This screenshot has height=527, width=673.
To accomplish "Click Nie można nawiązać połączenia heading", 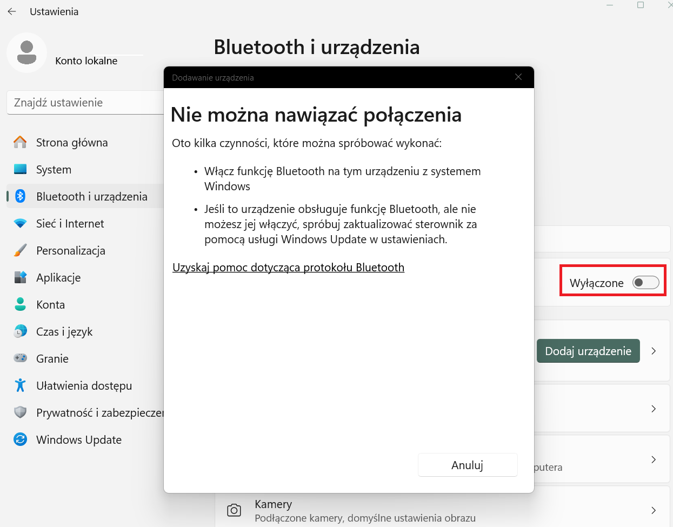I will 316,115.
